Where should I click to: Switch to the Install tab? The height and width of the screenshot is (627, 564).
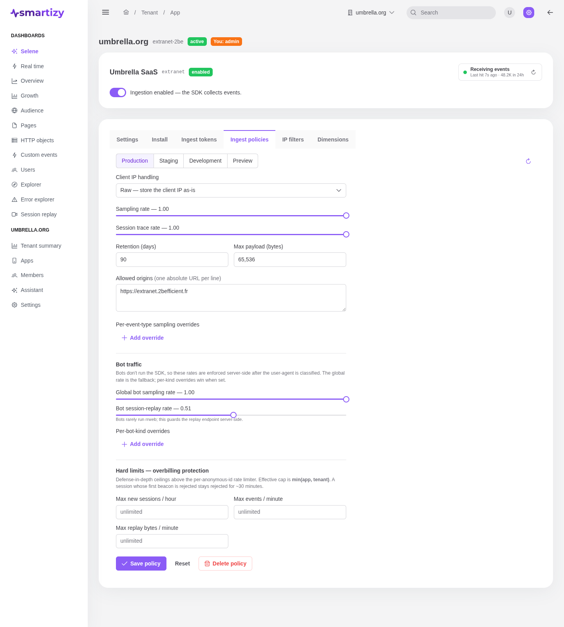tap(160, 140)
